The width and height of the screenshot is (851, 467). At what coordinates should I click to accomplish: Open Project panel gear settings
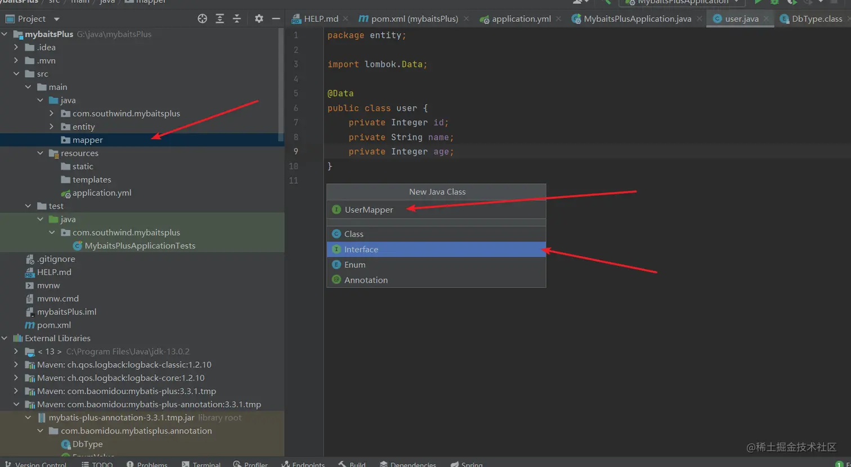click(259, 19)
